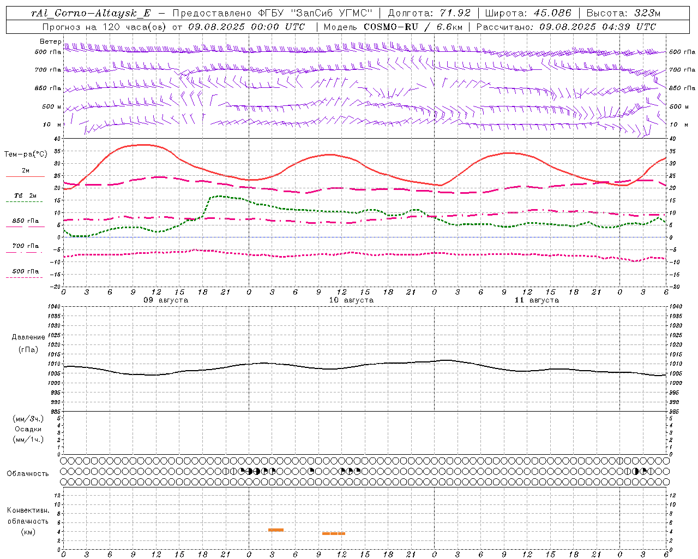Select the Рассчитано: 09.08.2025 04:39 UTC timestamp
Viewport: 698px width, 559px height.
[566, 27]
